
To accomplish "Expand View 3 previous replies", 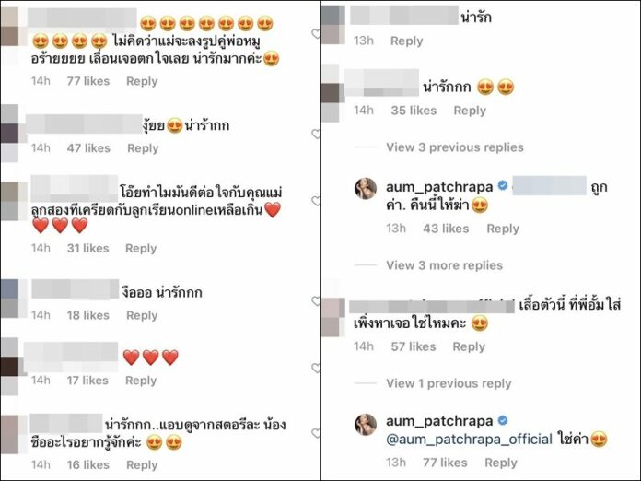I will (455, 147).
